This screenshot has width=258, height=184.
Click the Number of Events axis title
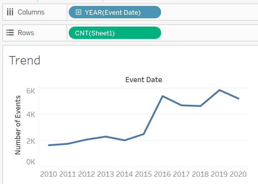pos(18,125)
